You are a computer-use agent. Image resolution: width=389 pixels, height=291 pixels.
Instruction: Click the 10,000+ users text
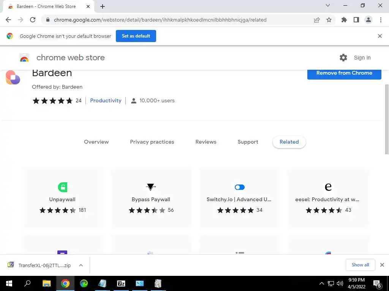(157, 100)
